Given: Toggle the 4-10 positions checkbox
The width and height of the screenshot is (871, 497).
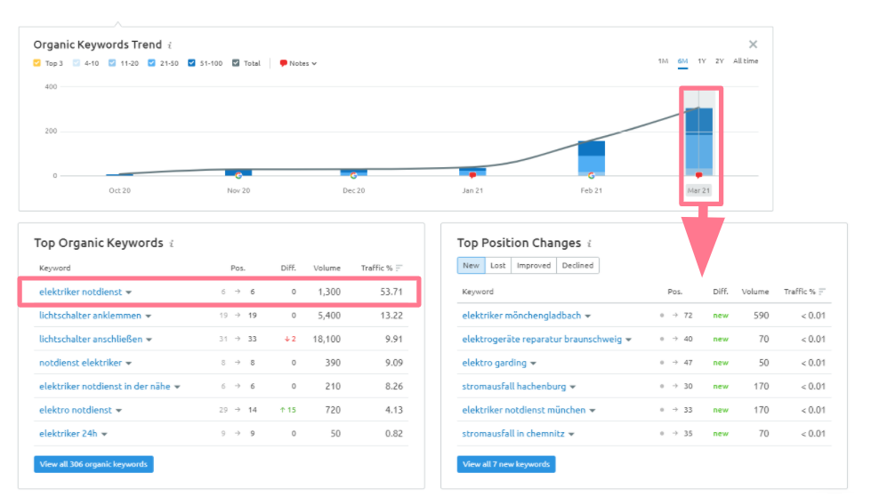Looking at the screenshot, I should (x=77, y=63).
